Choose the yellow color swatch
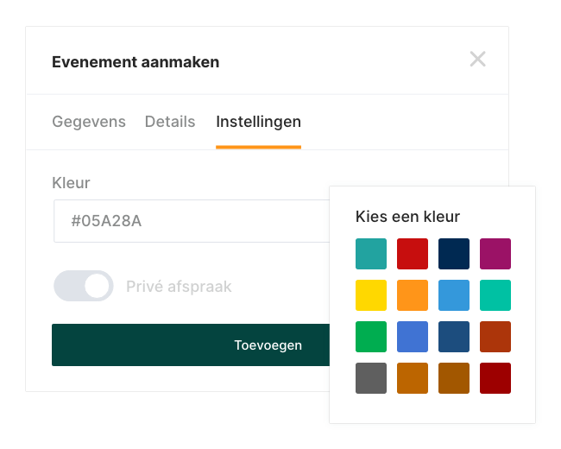 (371, 295)
